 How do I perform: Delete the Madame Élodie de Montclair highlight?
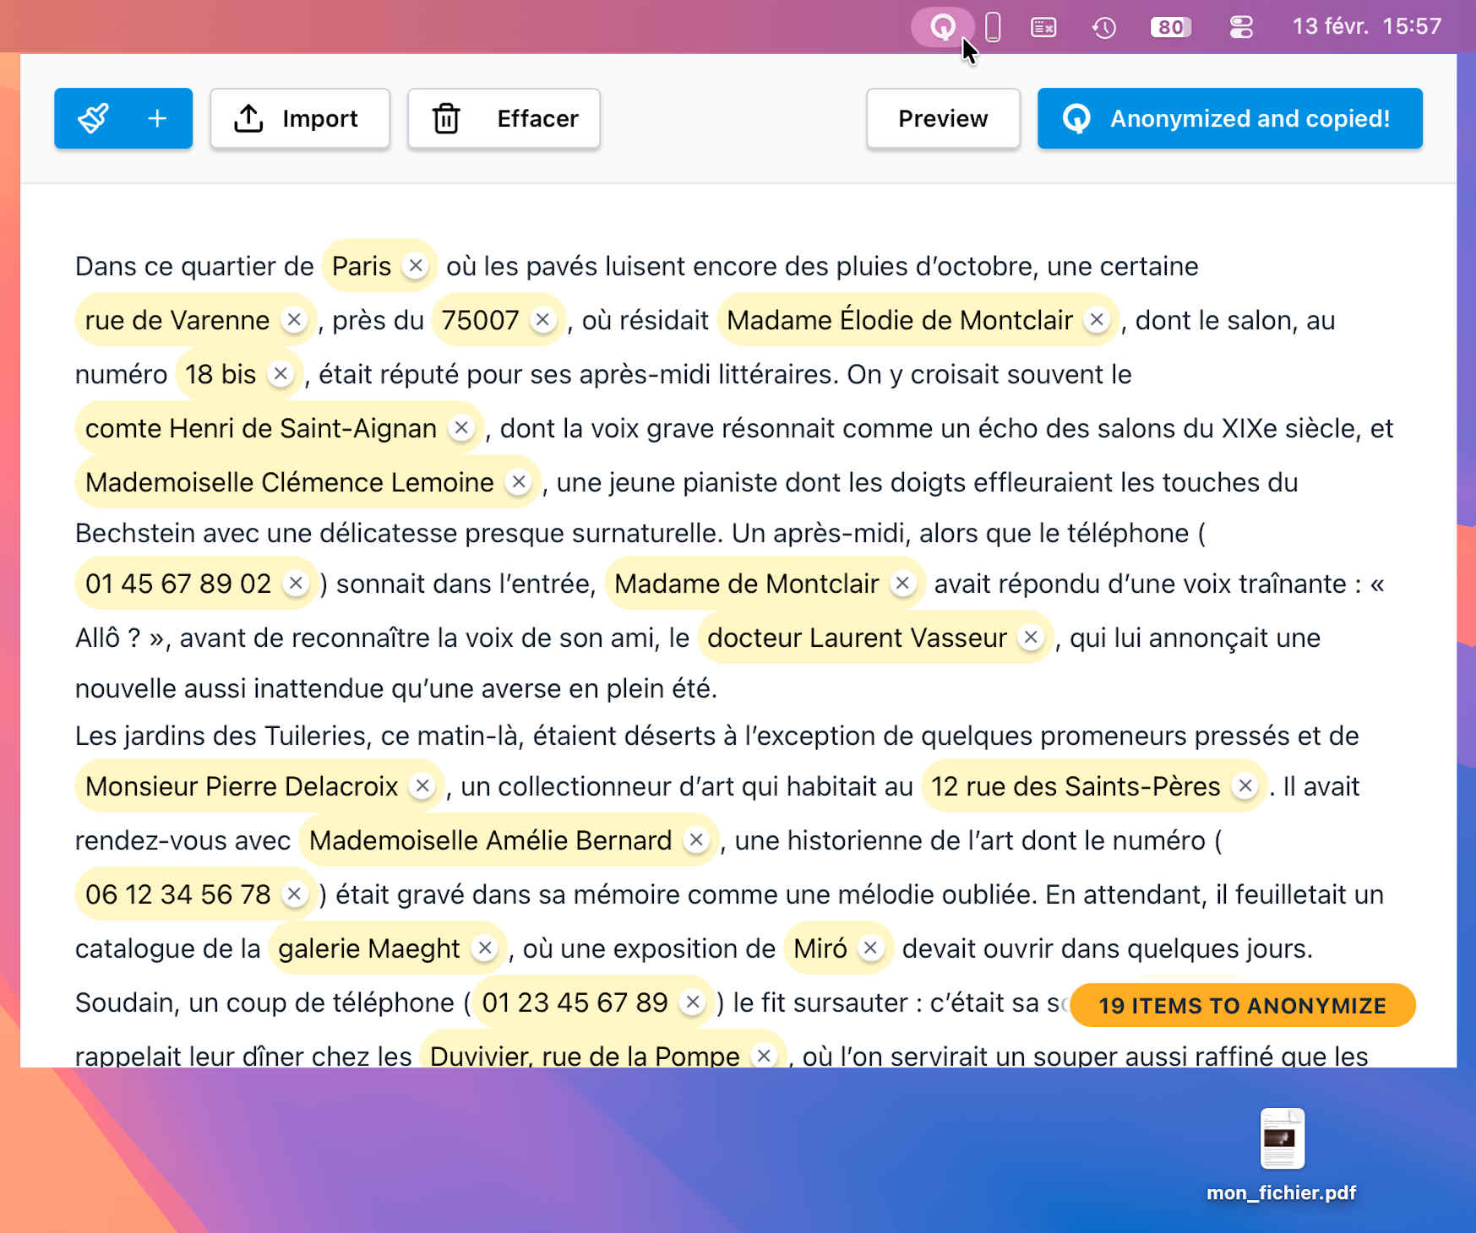point(1097,320)
